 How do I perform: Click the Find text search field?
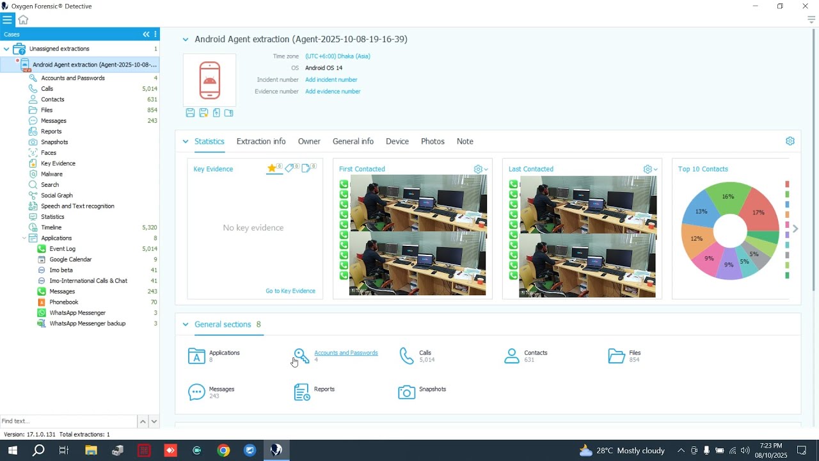pos(68,421)
